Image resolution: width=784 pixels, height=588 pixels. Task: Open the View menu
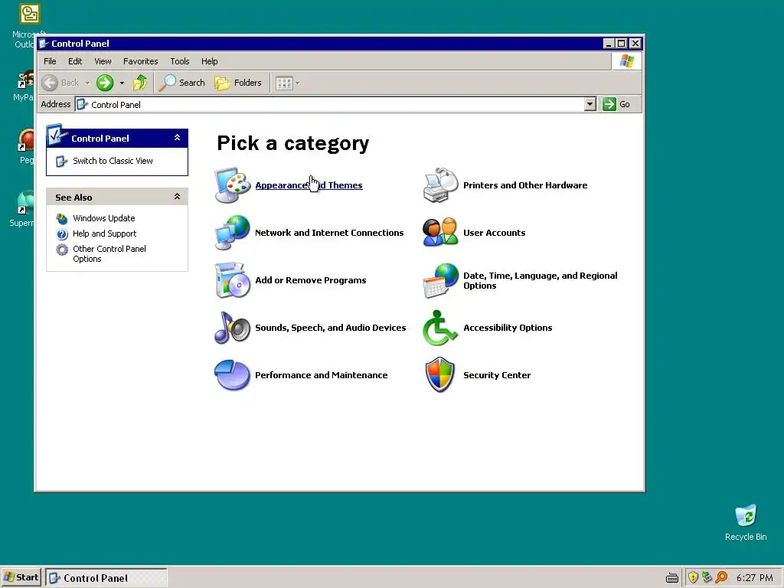[x=103, y=61]
